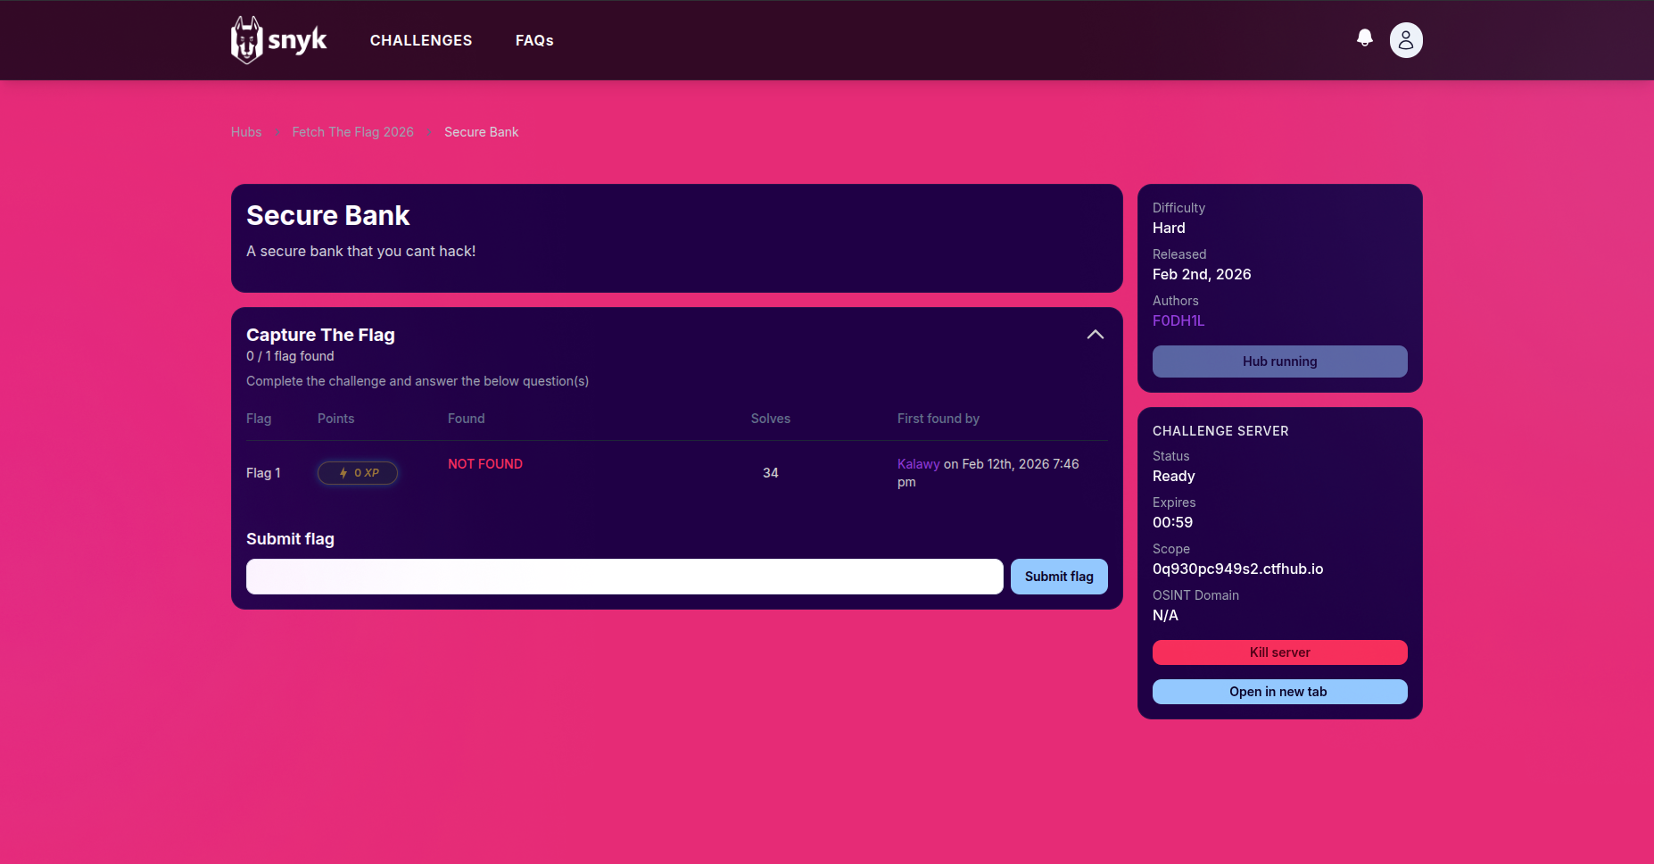Image resolution: width=1654 pixels, height=864 pixels.
Task: Click the Hard difficulty value
Action: click(1169, 228)
